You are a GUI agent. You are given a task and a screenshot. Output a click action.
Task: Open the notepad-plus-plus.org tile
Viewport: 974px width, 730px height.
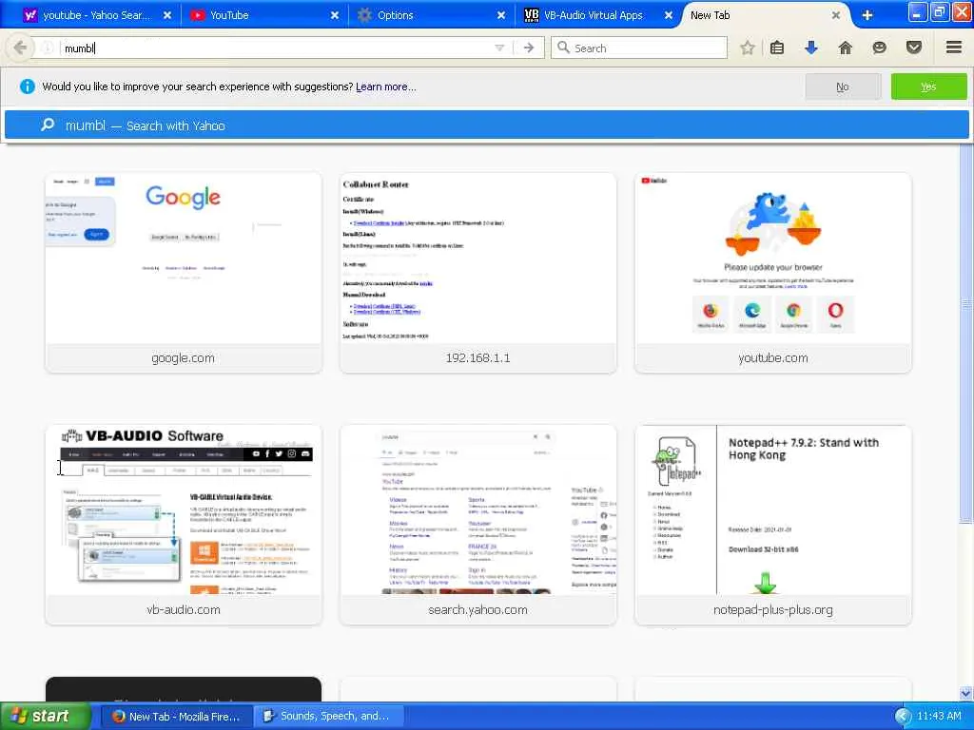pos(772,525)
